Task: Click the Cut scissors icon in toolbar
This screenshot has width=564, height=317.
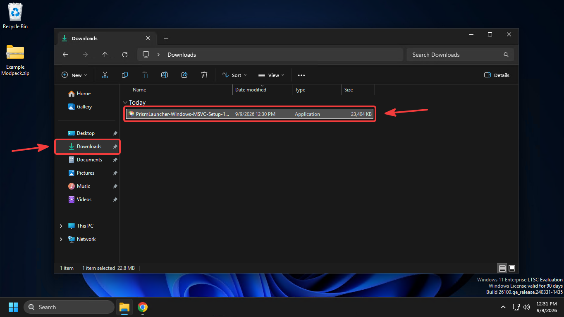Action: pos(105,75)
